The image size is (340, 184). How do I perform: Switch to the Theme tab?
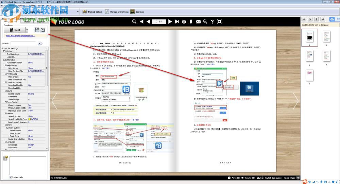(x=27, y=22)
